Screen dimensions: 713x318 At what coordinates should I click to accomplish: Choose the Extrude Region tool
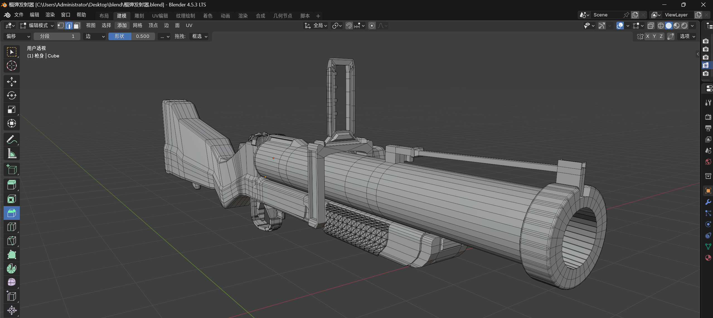click(11, 185)
